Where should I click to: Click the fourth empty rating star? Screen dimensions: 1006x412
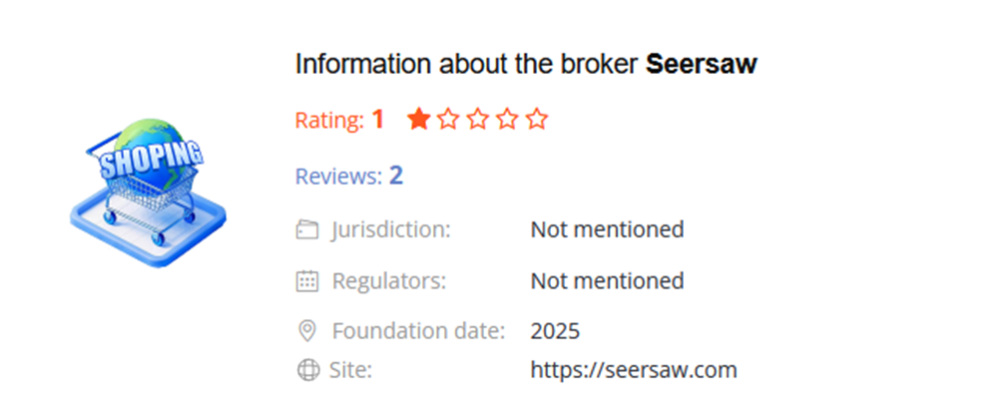[508, 121]
